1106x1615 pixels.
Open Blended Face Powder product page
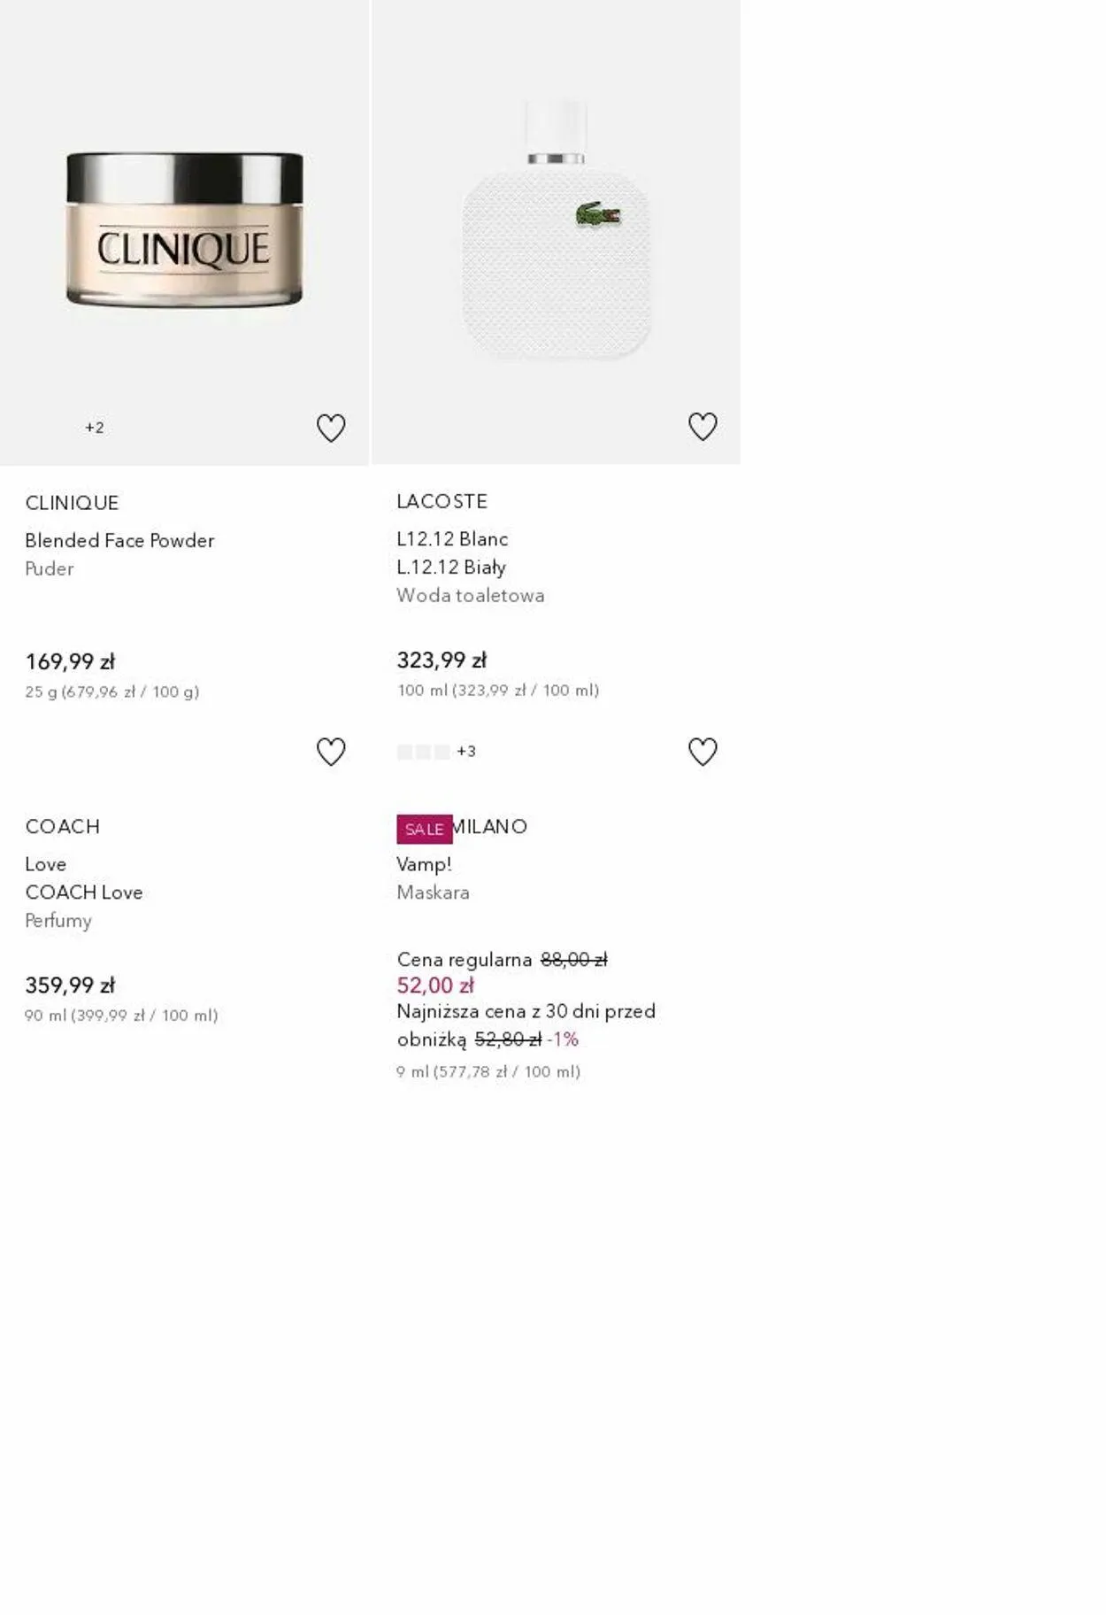click(119, 540)
